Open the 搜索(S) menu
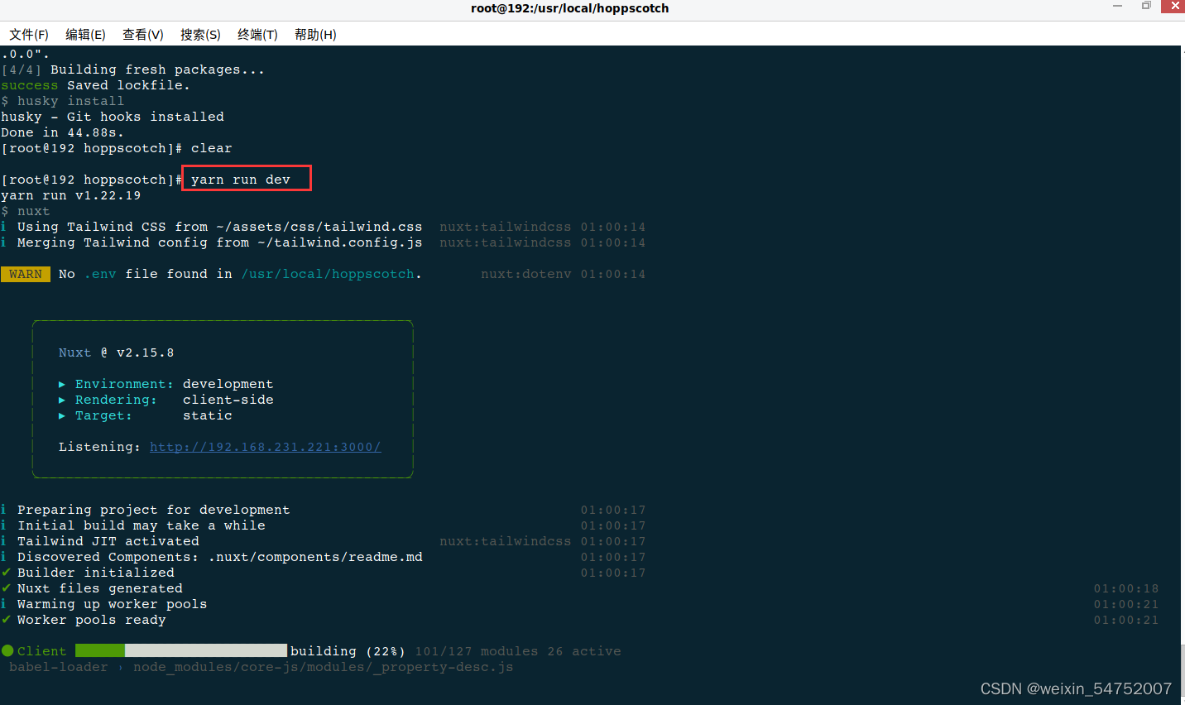The image size is (1185, 705). (199, 34)
